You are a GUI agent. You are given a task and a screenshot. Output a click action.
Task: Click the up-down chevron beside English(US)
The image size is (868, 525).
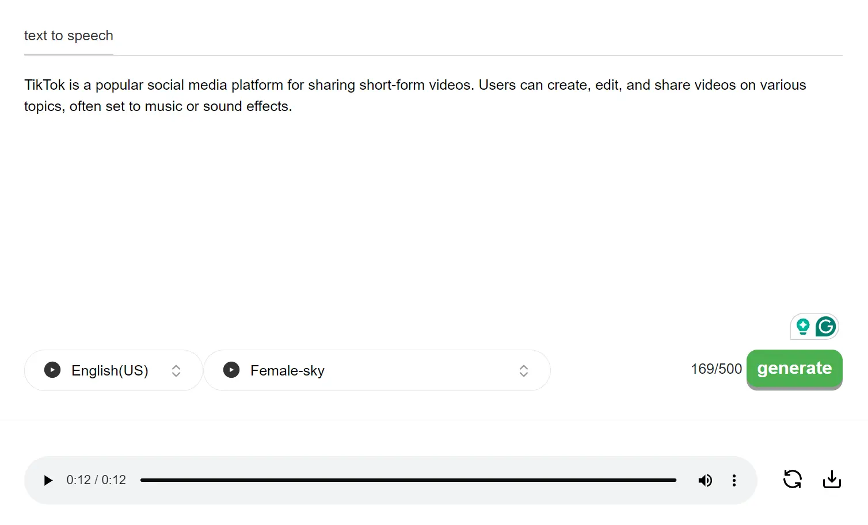pos(176,371)
